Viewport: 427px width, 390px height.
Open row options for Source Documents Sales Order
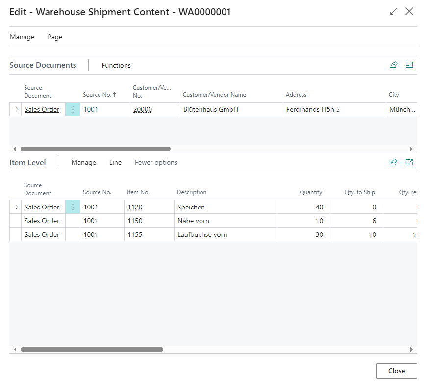coord(73,109)
